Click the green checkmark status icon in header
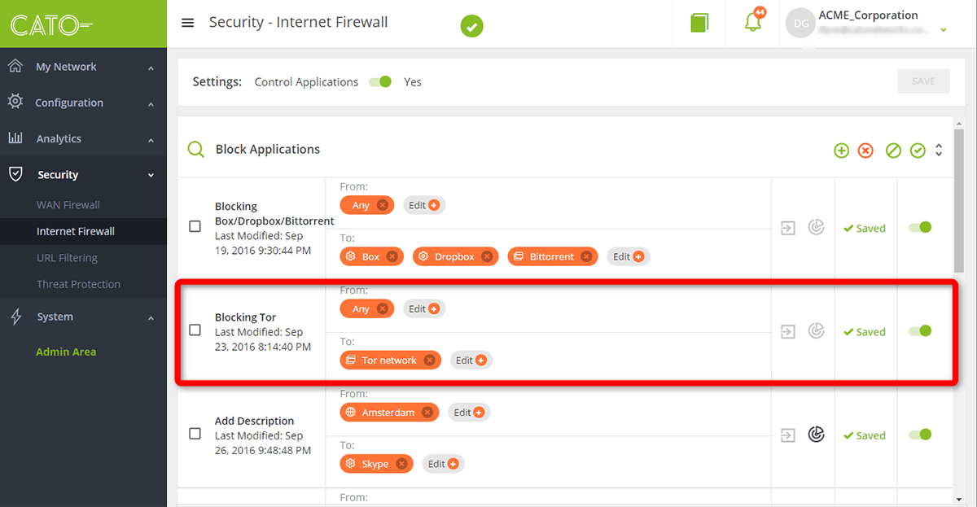The height and width of the screenshot is (507, 977). pyautogui.click(x=471, y=26)
